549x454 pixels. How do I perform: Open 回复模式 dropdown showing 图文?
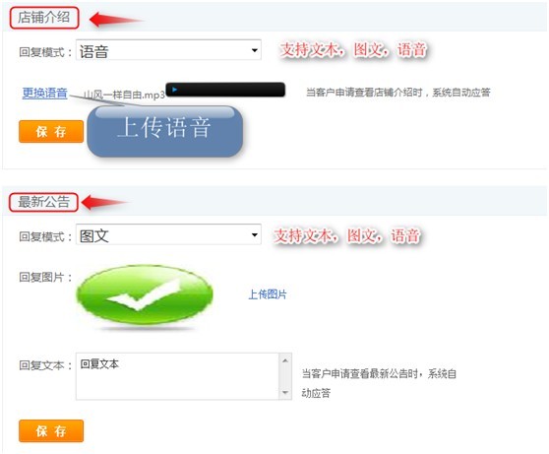(168, 234)
